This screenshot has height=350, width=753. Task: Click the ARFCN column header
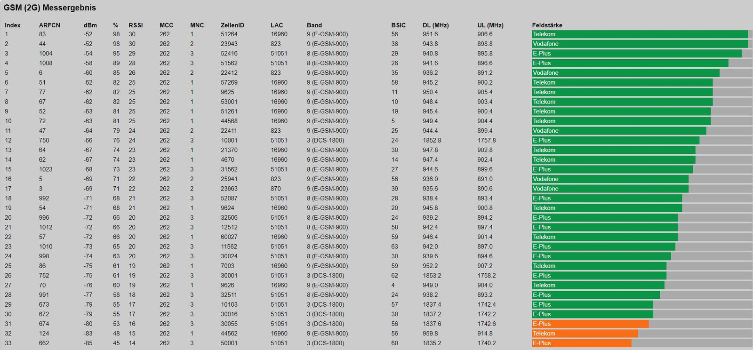pyautogui.click(x=49, y=25)
